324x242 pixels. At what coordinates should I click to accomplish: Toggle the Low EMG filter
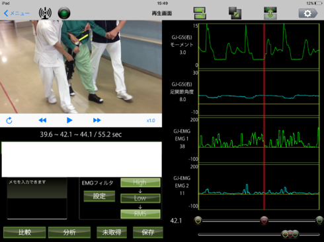[x=140, y=198]
